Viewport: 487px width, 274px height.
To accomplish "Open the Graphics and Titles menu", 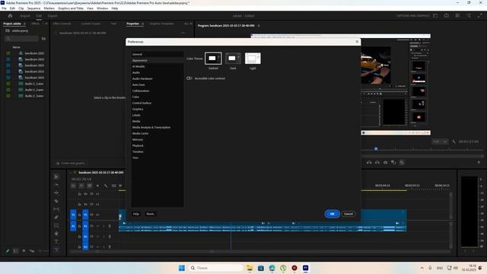I will pos(71,8).
